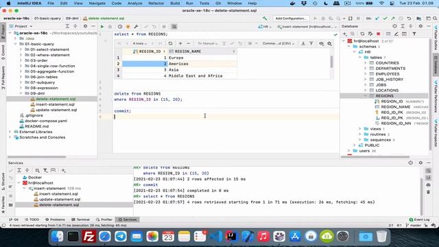Screen dimensions: 439x247
Task: Open result grid settings gear
Action: 329,43
